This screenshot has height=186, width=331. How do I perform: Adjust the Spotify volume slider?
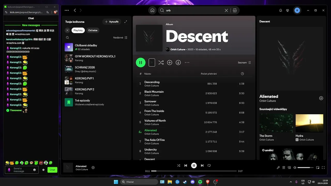click(305, 167)
